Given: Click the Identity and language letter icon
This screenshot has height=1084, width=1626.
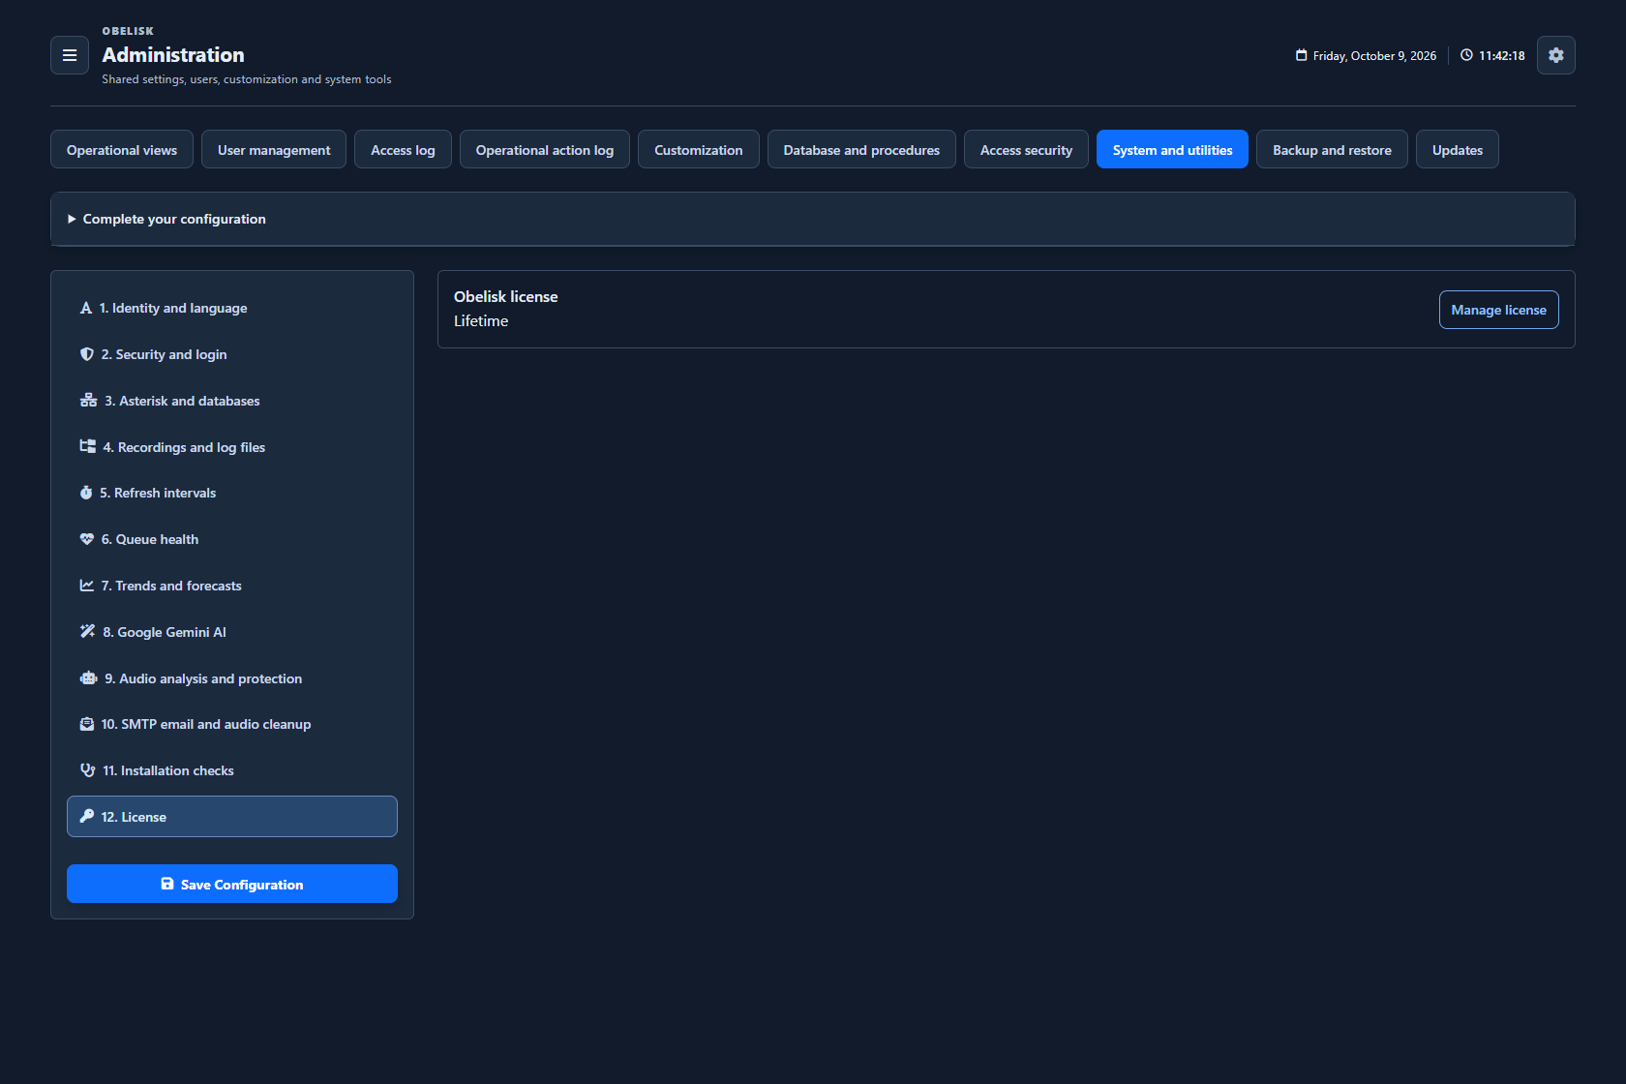Looking at the screenshot, I should [x=86, y=308].
